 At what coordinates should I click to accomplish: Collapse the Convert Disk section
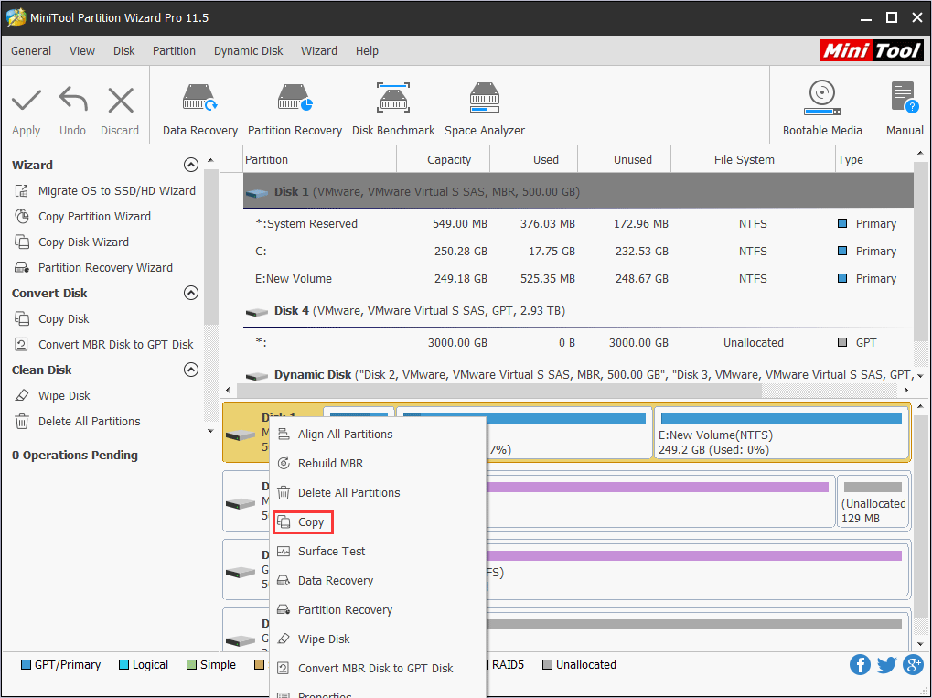(x=191, y=293)
